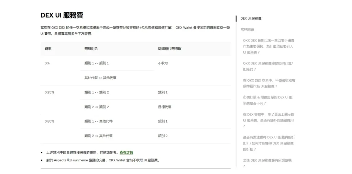Open the FAQ about future 服務費 adjustments

click(x=267, y=163)
